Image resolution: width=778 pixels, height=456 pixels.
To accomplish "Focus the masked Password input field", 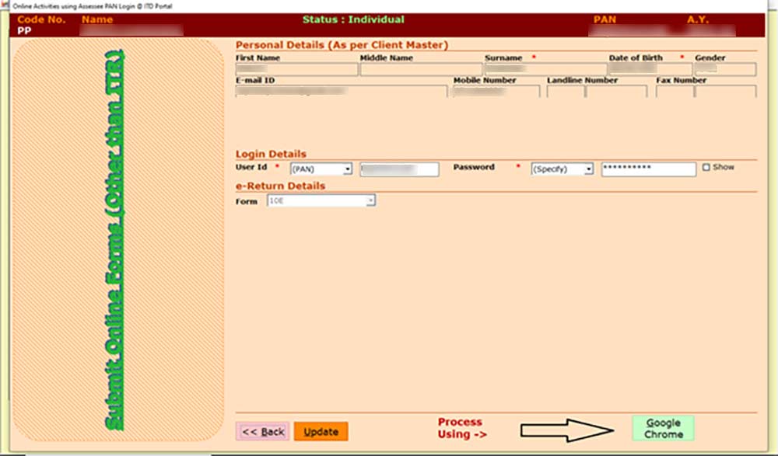I will (648, 169).
